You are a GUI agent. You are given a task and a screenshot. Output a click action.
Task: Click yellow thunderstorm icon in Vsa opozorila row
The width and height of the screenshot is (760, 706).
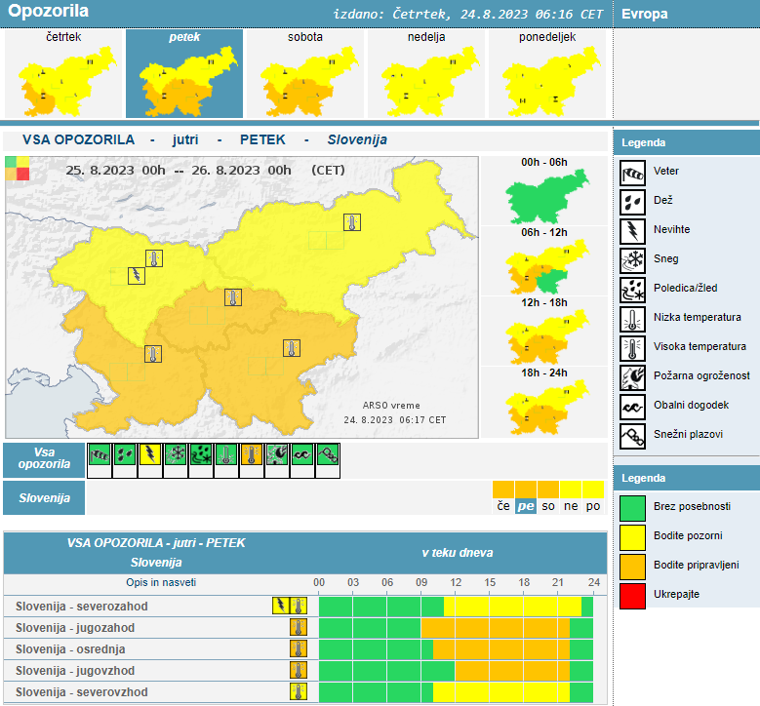point(150,454)
